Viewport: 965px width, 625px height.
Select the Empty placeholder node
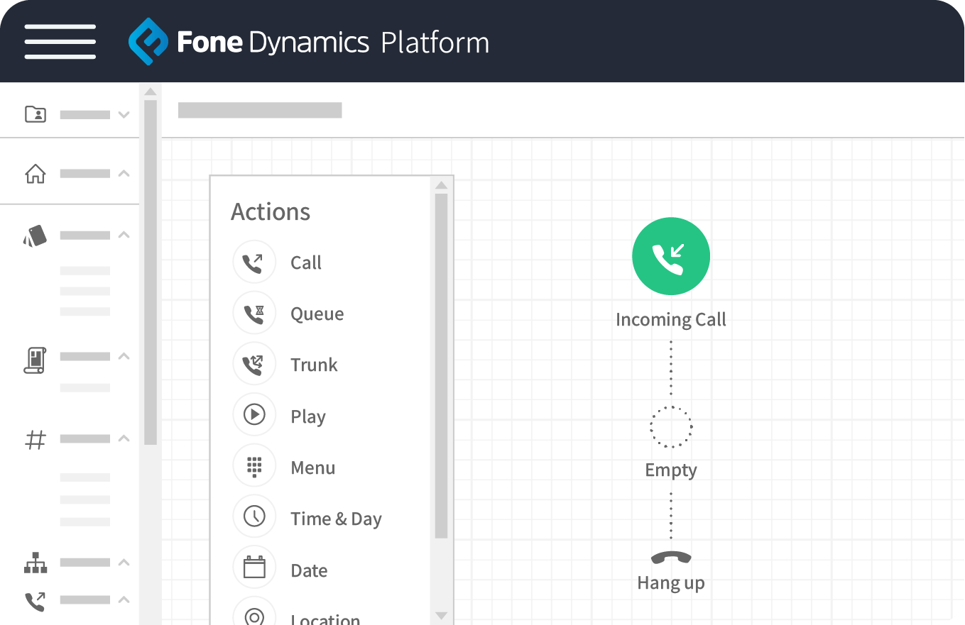pyautogui.click(x=670, y=426)
